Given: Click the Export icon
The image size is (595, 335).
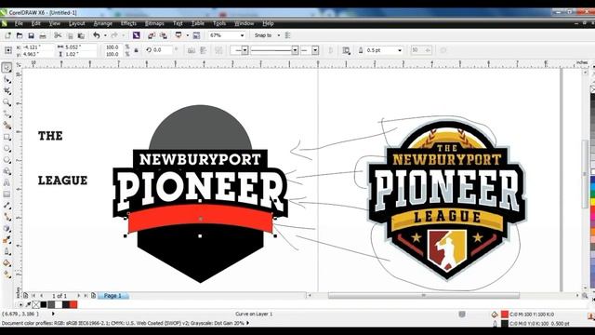Looking at the screenshot, I should pos(164,35).
